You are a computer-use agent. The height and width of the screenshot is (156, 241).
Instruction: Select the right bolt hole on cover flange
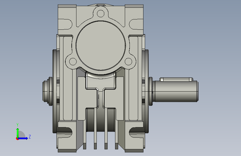point(128,62)
